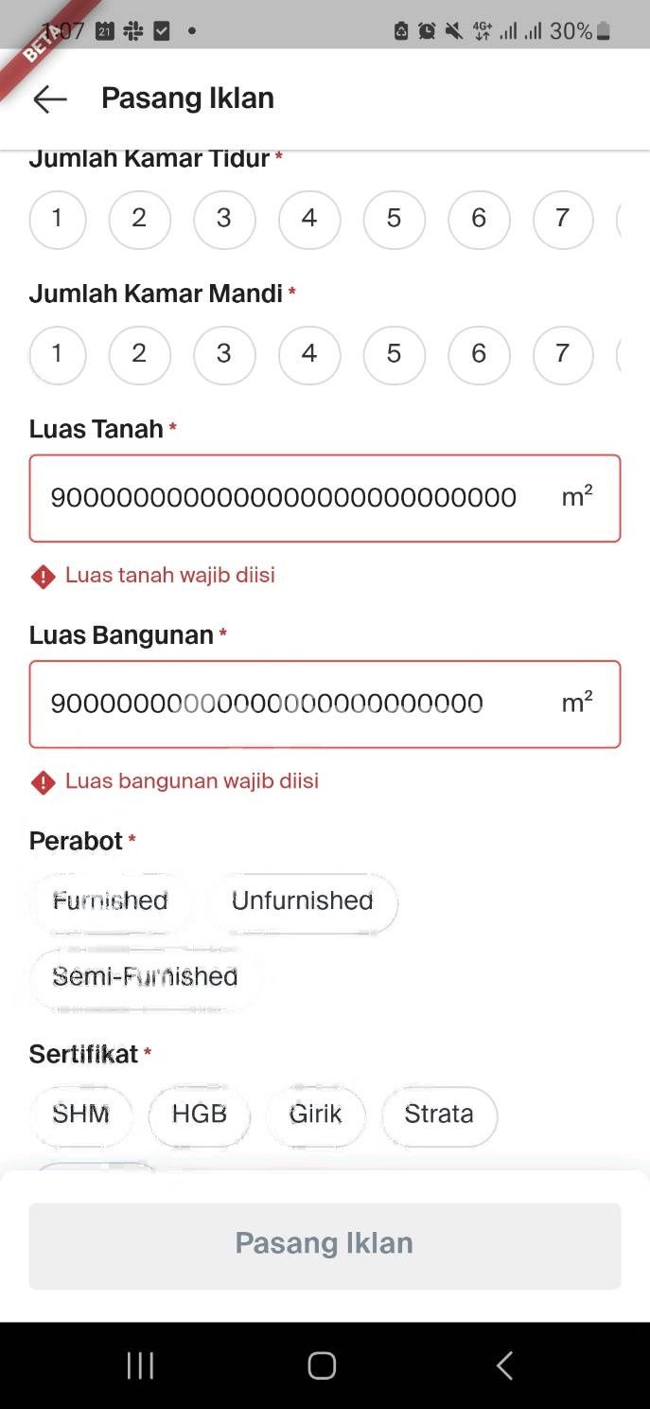Choose the Semi-Furnished option
650x1409 pixels.
point(146,976)
